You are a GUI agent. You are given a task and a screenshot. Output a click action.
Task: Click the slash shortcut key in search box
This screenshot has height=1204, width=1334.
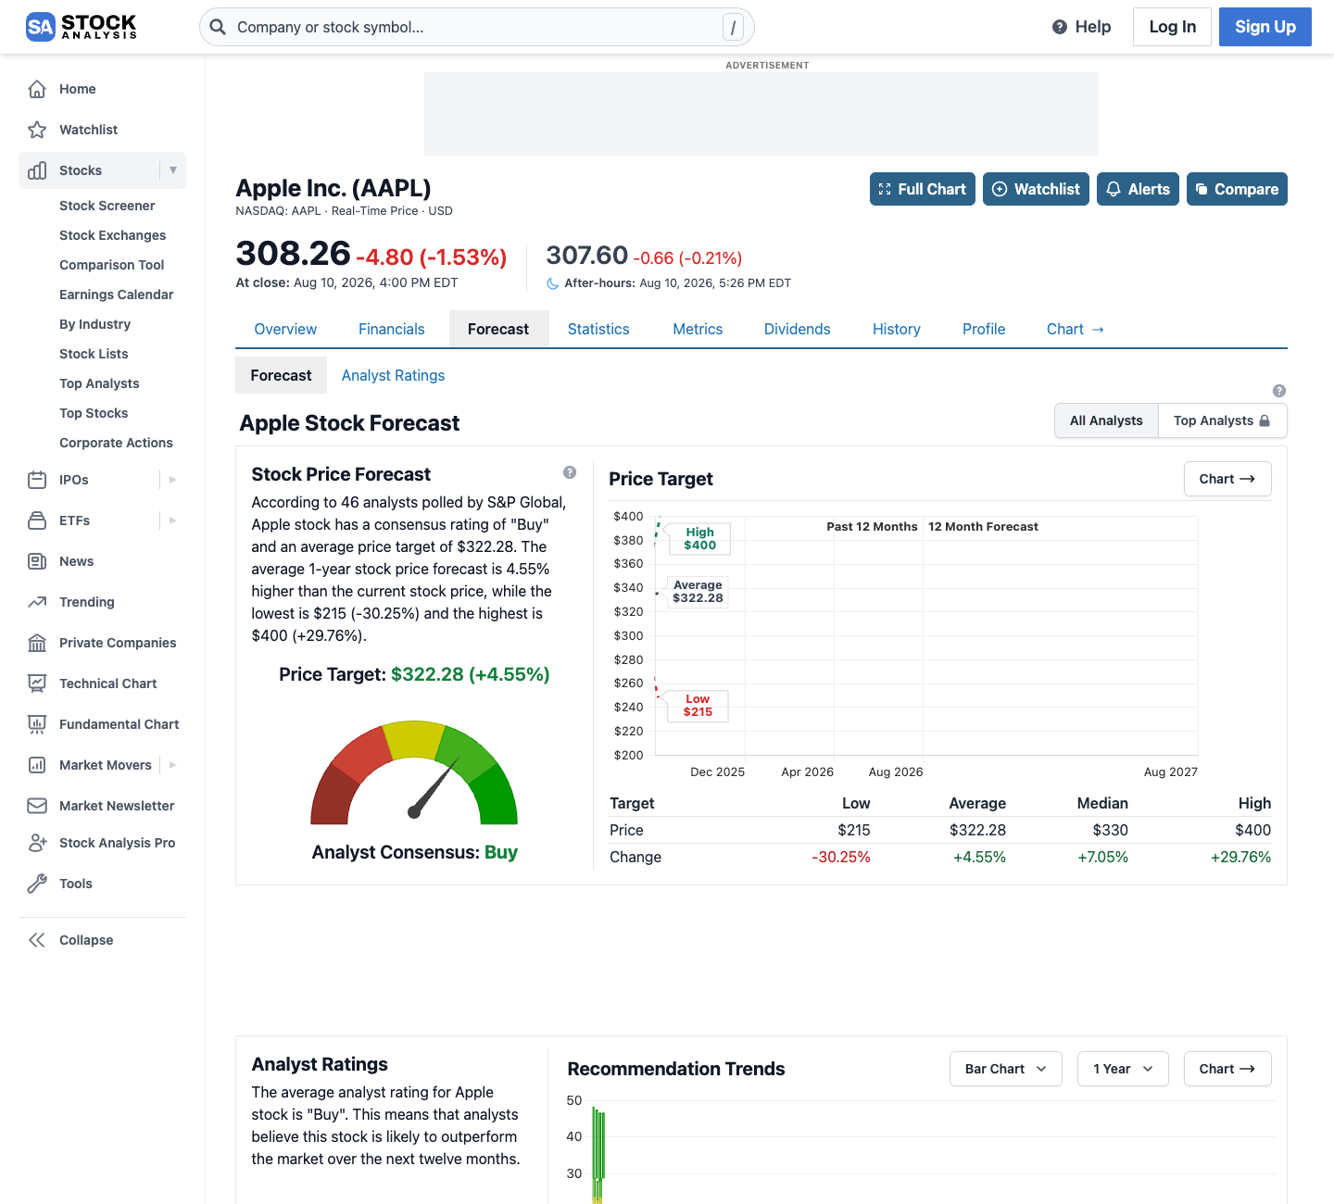pos(733,28)
